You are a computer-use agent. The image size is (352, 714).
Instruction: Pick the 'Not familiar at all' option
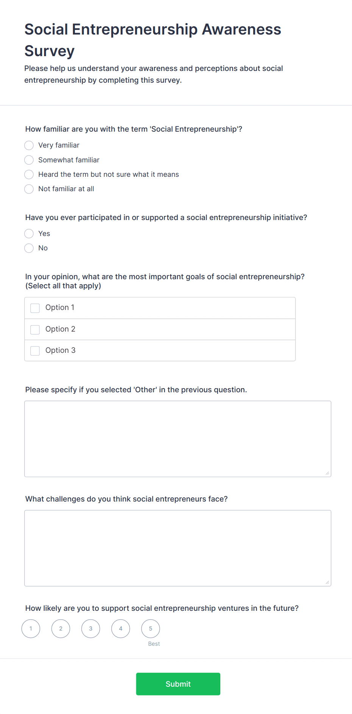[29, 189]
